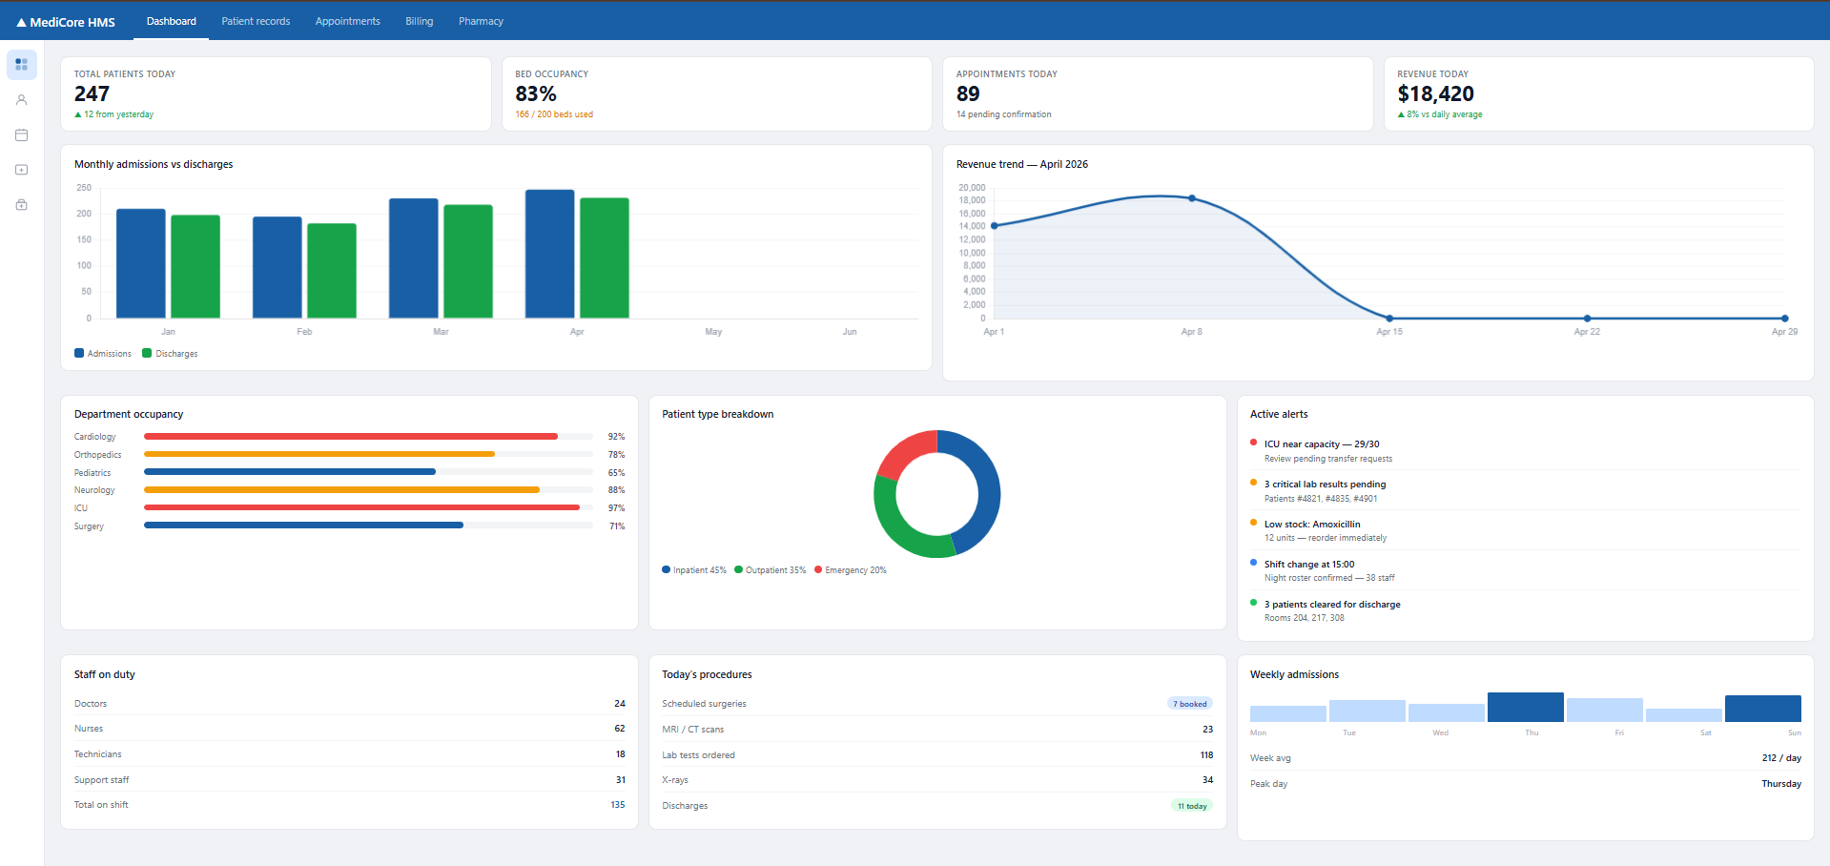Toggle the Admissions legend entry
The image size is (1830, 866).
click(103, 353)
